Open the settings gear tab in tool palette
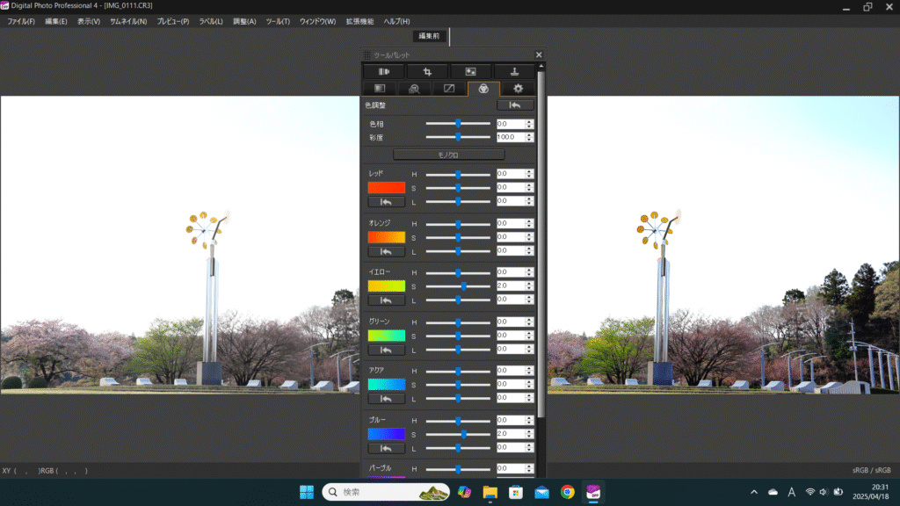This screenshot has height=506, width=900. [x=518, y=89]
